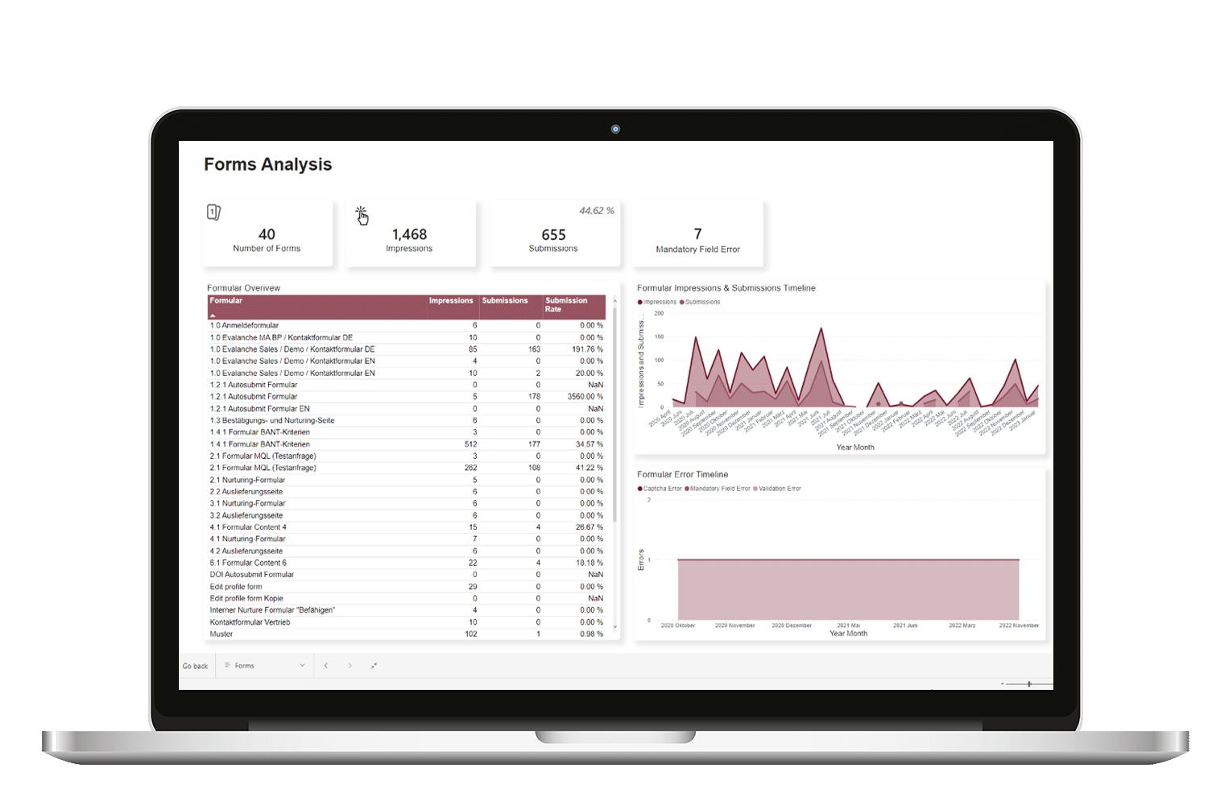Select the Impressions card showing 1,468
This screenshot has height=805, width=1208.
(410, 233)
